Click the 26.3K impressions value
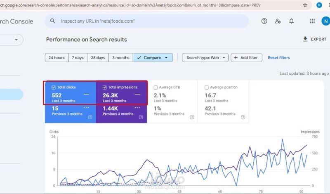 (110, 95)
